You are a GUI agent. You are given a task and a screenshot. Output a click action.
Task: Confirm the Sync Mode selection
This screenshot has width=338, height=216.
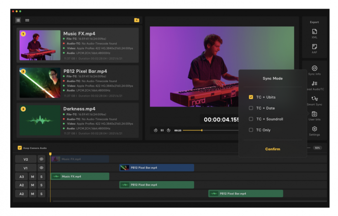coord(273,149)
